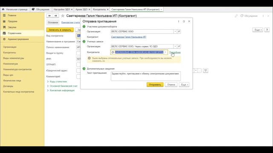
Task: Close the Архив ЭДО tab
Action: (89, 9)
